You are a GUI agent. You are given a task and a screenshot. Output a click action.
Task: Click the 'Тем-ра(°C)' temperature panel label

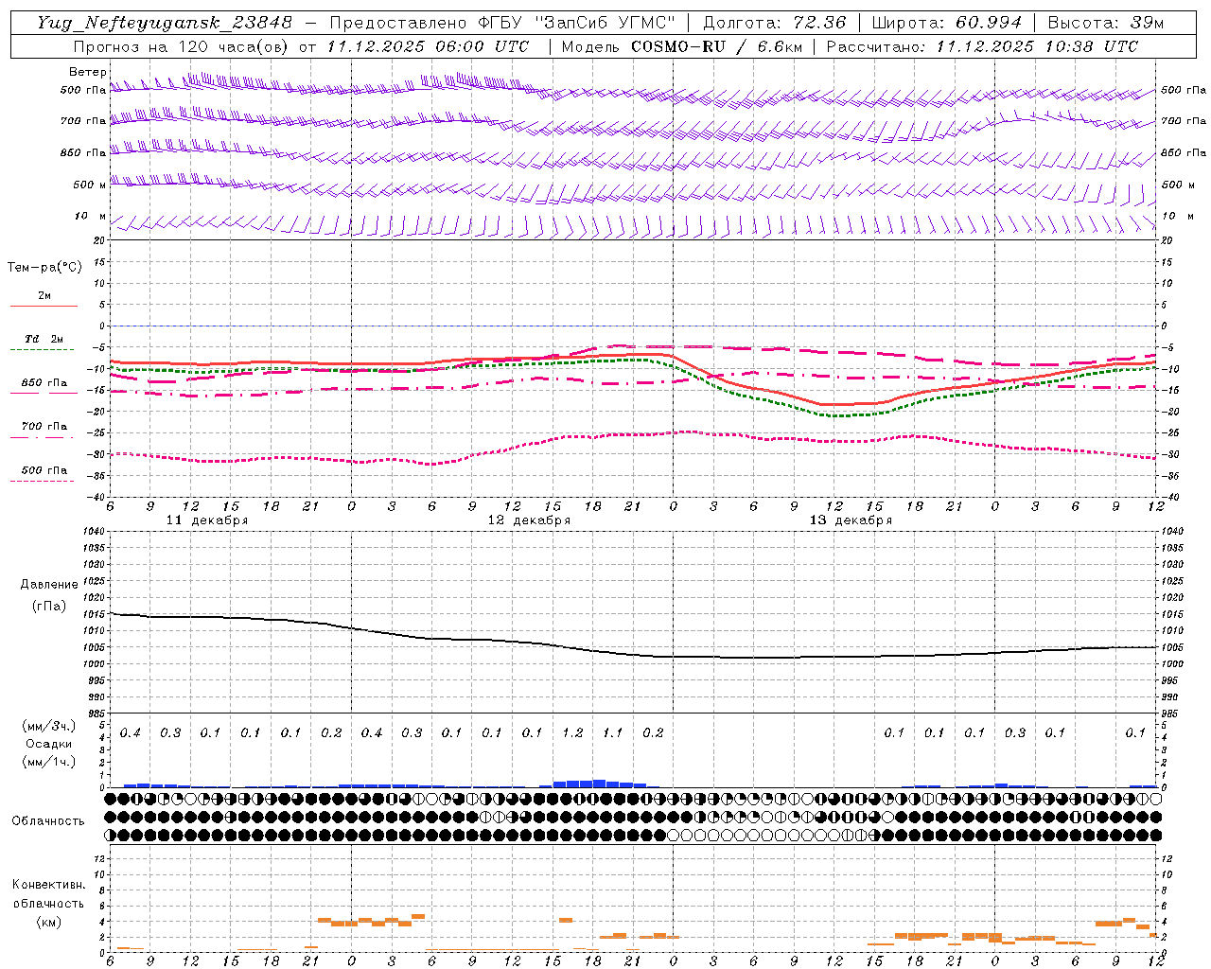pos(45,268)
